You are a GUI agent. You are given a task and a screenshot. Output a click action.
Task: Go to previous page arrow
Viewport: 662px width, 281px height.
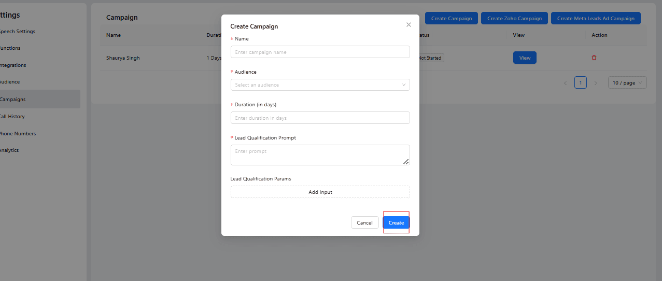point(566,83)
